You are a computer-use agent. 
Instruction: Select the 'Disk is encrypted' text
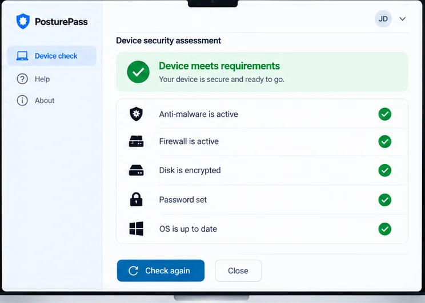[190, 170]
